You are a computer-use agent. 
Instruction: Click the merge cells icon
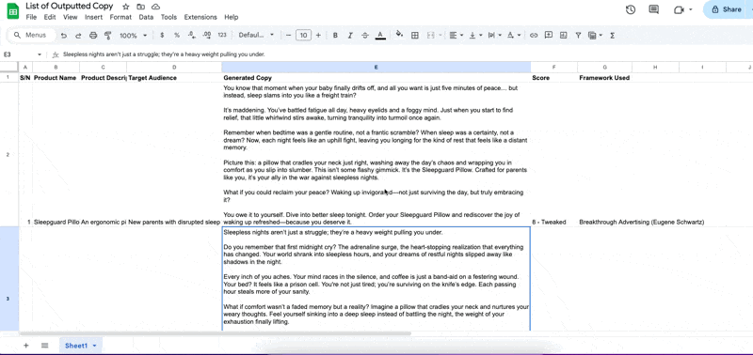(431, 36)
